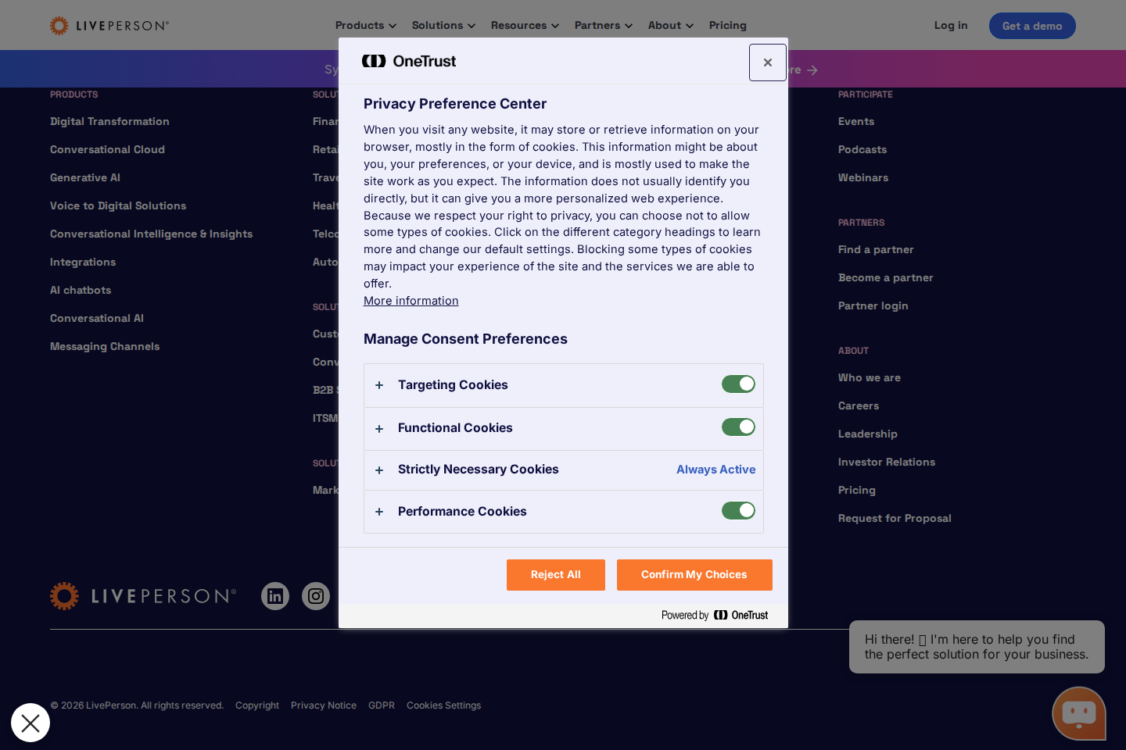The image size is (1126, 750).
Task: Click the OneTrust logo in dialog header
Action: tap(409, 61)
